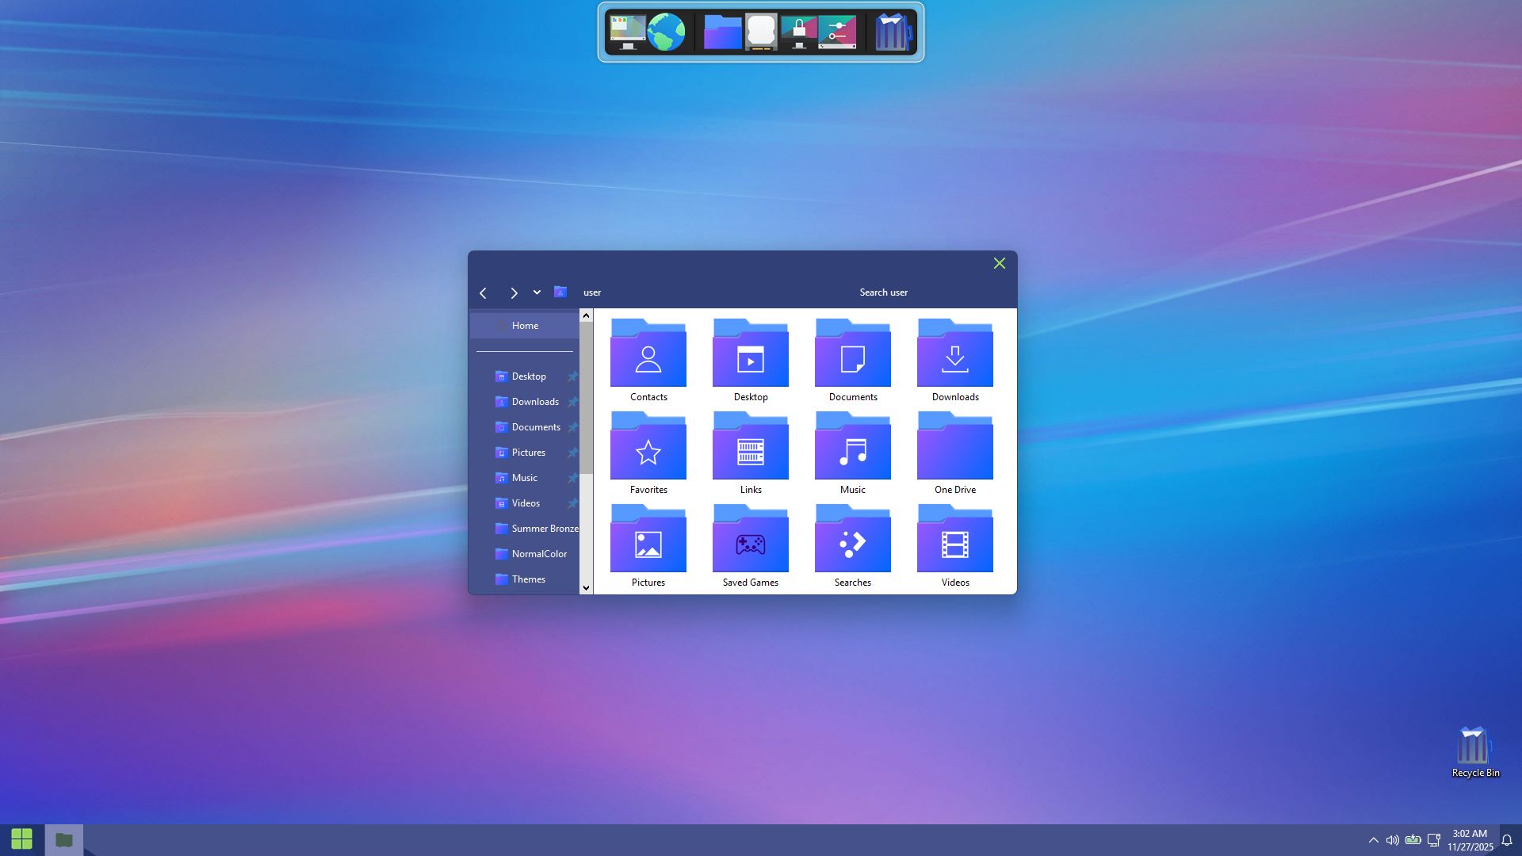The image size is (1522, 856).
Task: Go to Themes in the sidebar
Action: tap(528, 579)
